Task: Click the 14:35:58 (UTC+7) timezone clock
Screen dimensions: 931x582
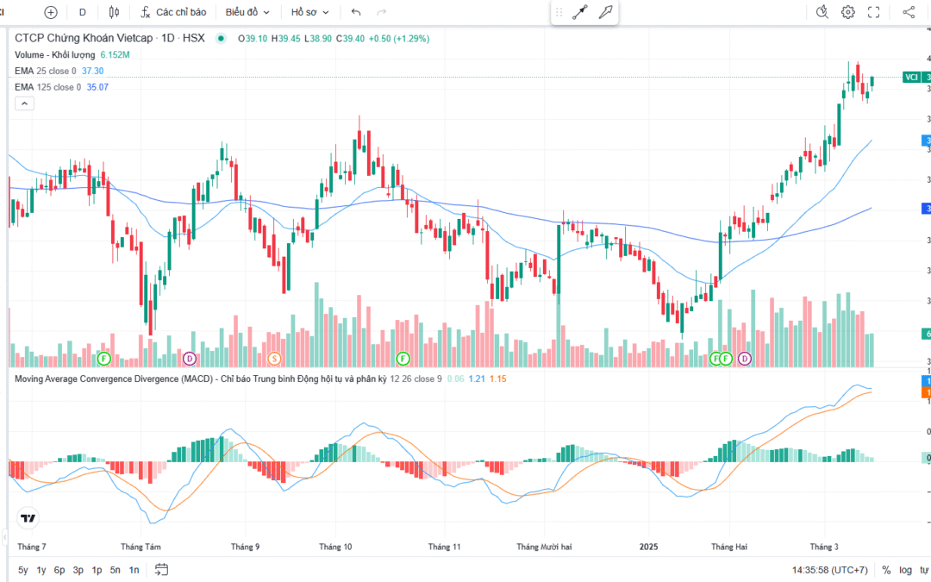Action: point(830,570)
